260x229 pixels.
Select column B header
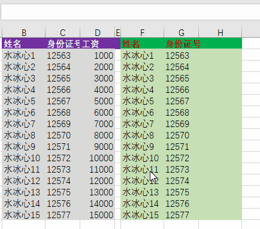tap(24, 32)
